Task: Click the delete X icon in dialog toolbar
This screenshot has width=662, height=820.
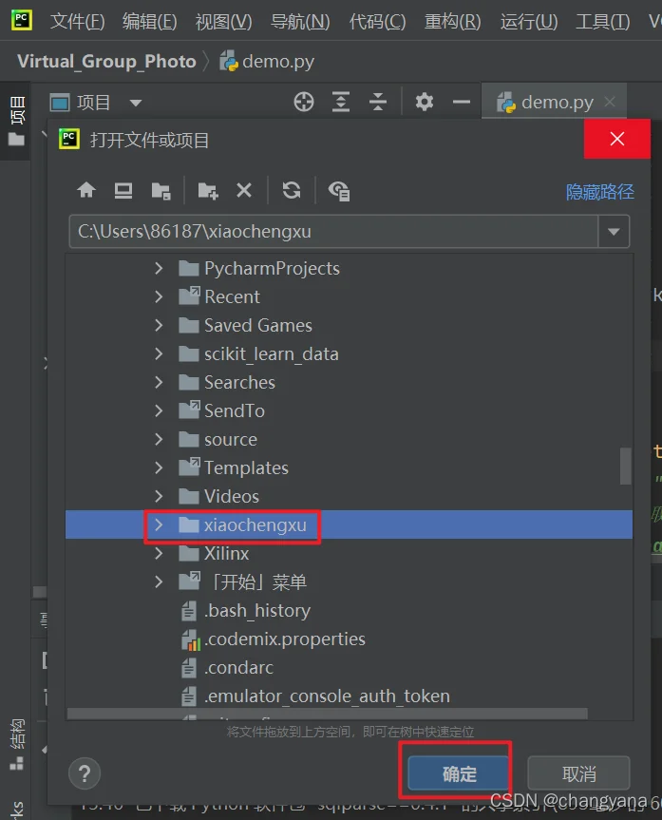Action: pos(244,190)
